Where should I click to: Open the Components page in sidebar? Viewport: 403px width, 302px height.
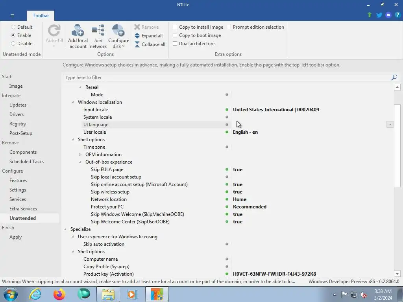23,152
